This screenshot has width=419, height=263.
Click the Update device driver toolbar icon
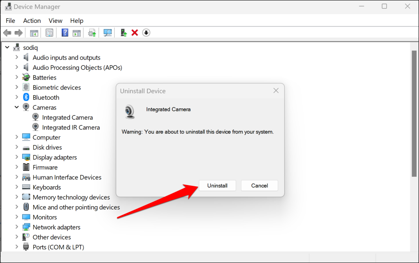coord(92,33)
